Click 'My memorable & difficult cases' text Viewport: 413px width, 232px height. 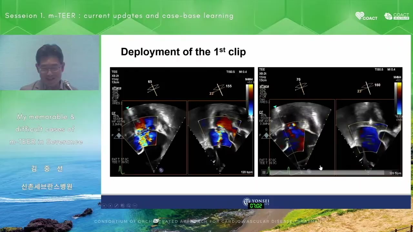46,123
